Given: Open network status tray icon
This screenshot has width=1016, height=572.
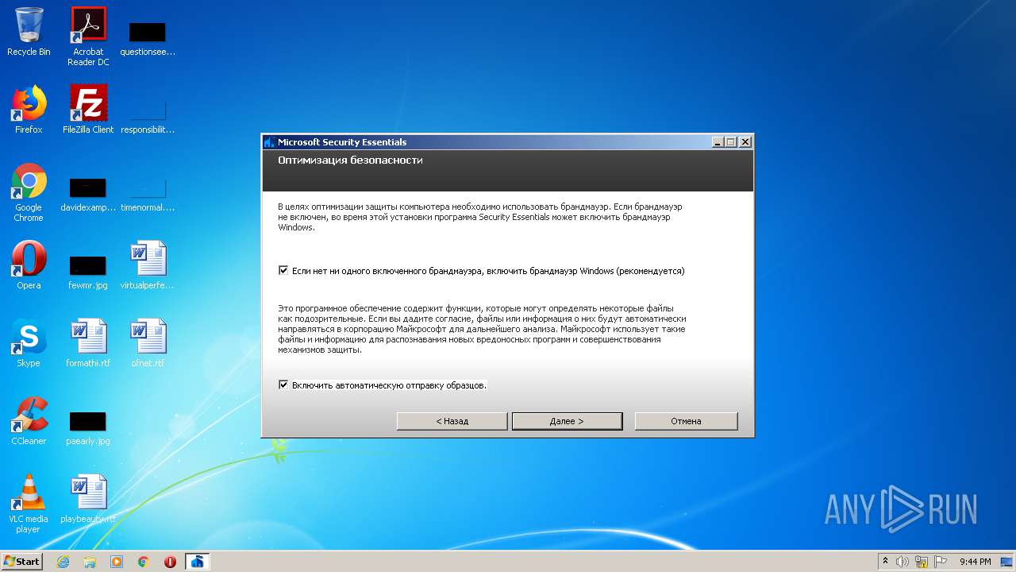Looking at the screenshot, I should point(922,562).
